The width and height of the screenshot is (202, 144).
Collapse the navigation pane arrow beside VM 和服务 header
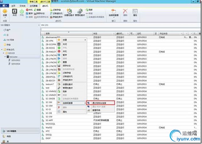(x=39, y=25)
